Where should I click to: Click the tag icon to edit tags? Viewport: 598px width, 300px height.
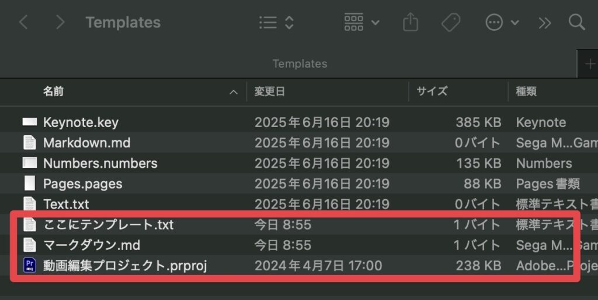click(x=451, y=23)
